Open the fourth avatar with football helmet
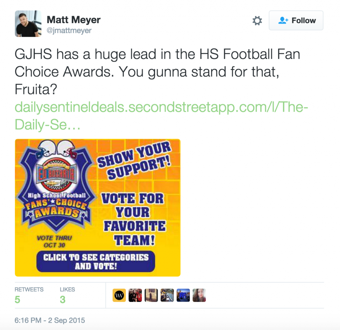 [x=167, y=295]
